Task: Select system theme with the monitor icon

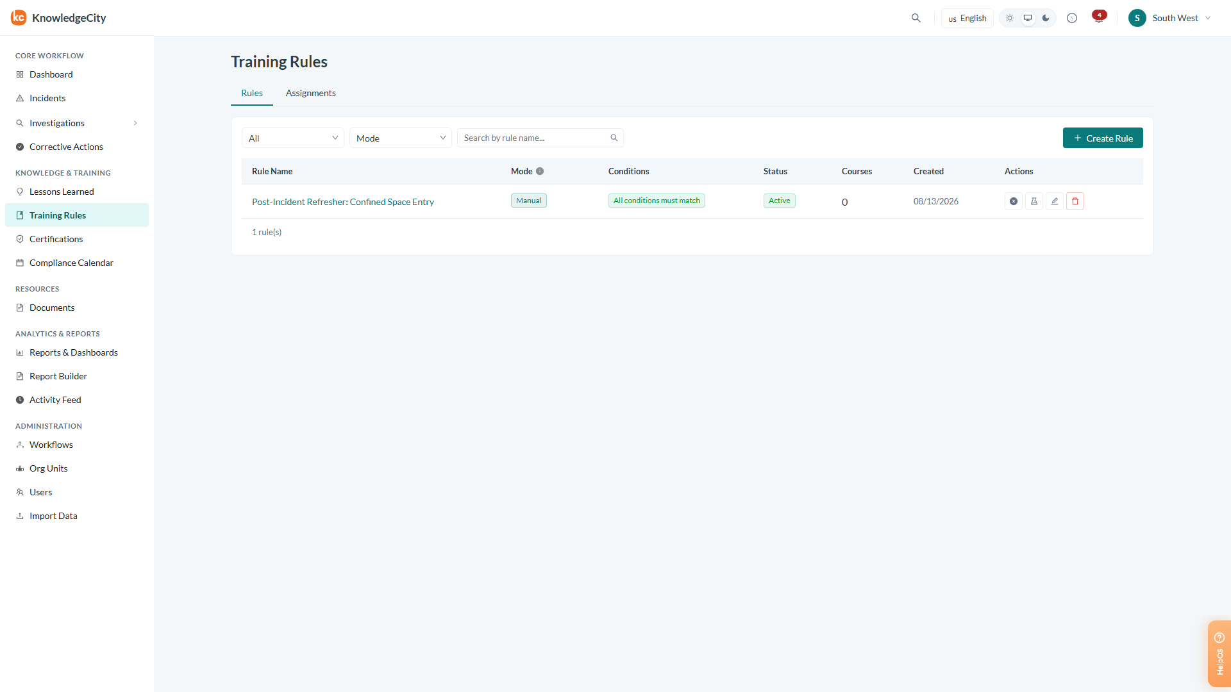Action: click(1028, 18)
